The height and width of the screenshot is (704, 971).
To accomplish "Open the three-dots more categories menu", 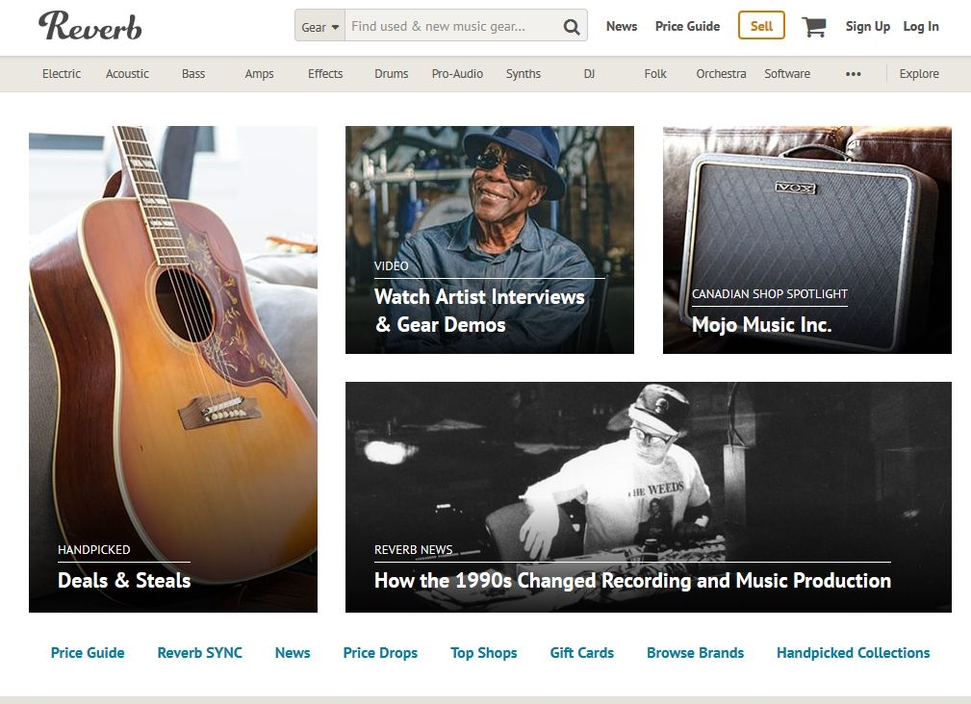I will 854,74.
